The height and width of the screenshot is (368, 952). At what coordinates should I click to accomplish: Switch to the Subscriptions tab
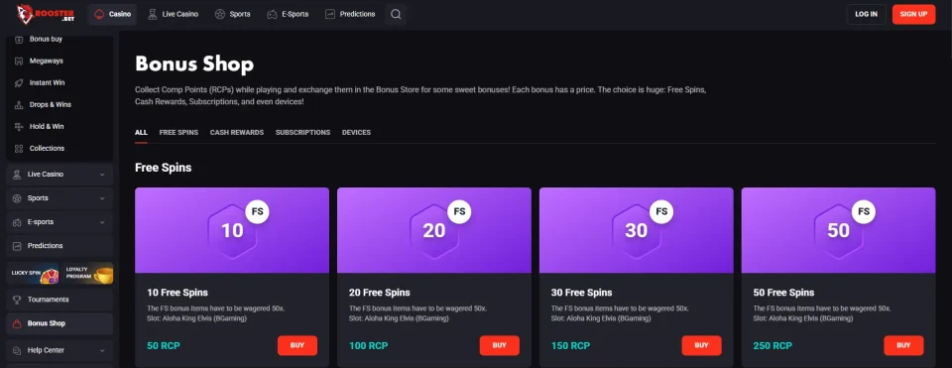[x=303, y=132]
